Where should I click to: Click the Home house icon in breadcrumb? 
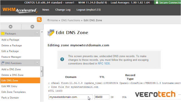click(48, 20)
